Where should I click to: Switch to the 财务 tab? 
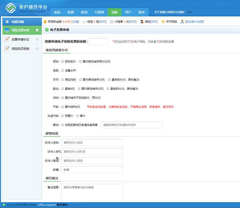pyautogui.click(x=142, y=12)
